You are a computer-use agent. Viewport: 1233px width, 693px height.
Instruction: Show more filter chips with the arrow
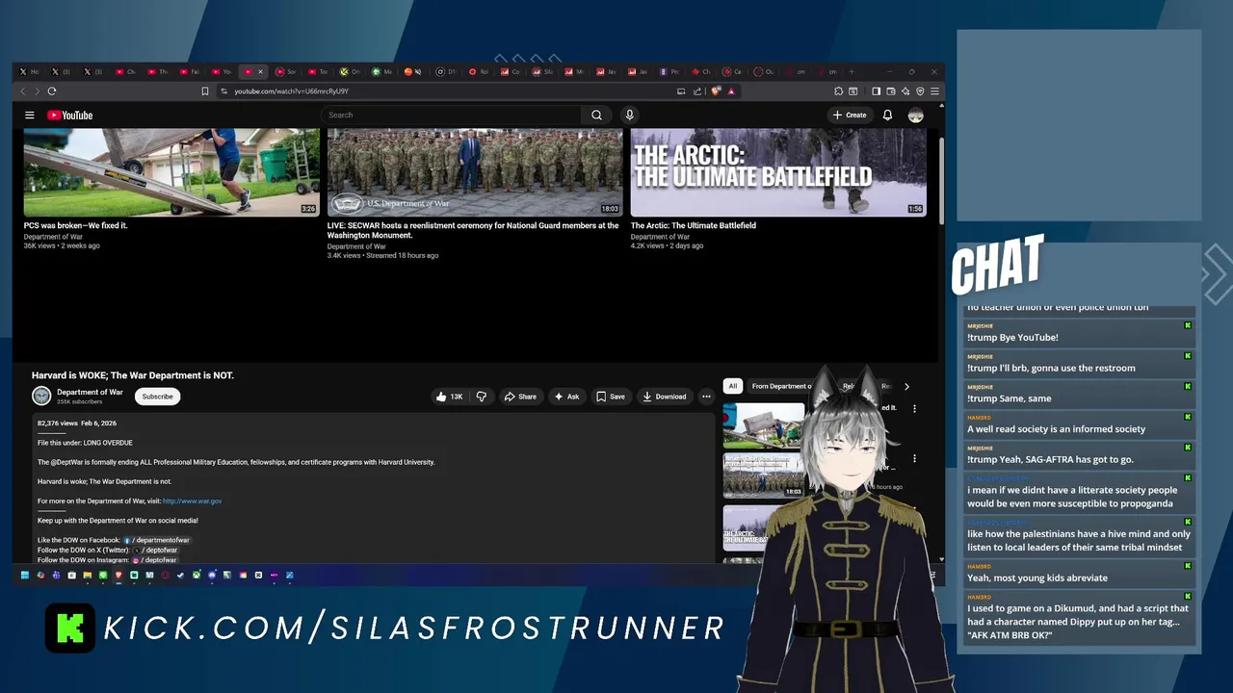[x=906, y=386]
